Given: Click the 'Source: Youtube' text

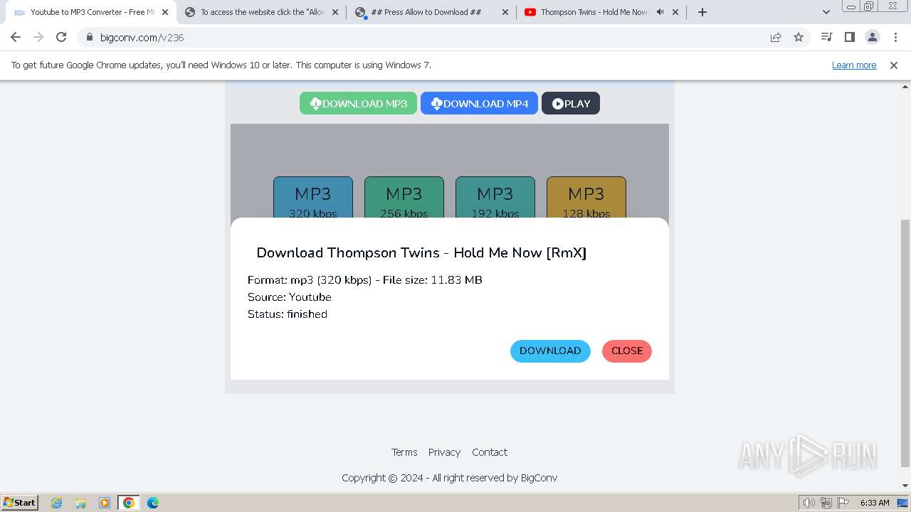Looking at the screenshot, I should tap(290, 297).
